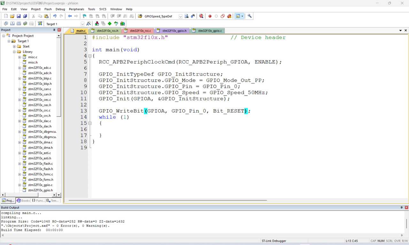Open Configuration with the wrench icon
The width and height of the screenshot is (409, 245).
[250, 16]
